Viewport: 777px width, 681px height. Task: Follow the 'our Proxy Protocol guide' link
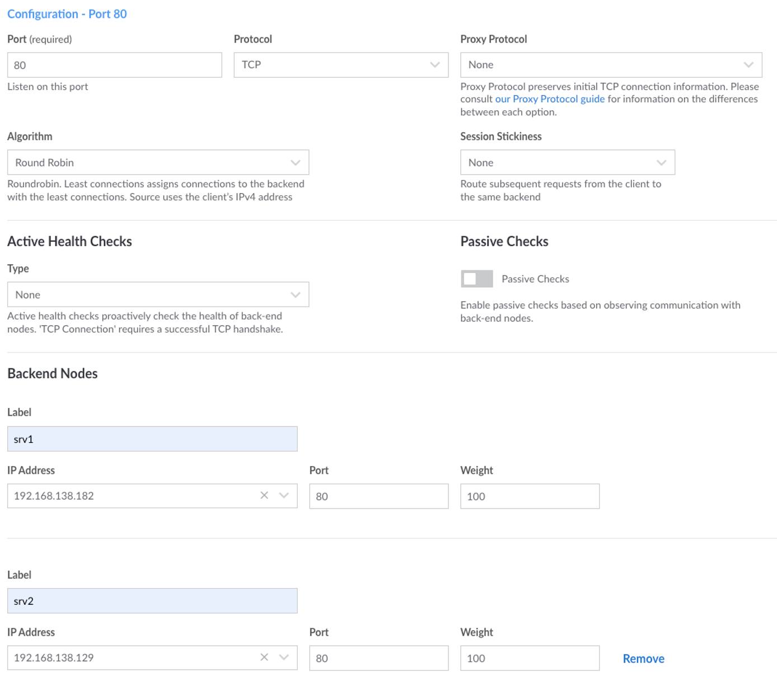coord(550,98)
